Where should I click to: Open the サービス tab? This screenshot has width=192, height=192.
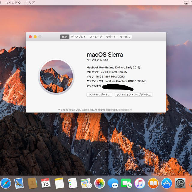(125, 37)
